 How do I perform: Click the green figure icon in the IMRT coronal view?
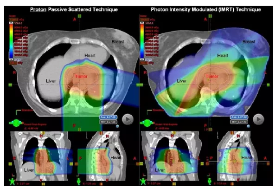[x=143, y=182]
